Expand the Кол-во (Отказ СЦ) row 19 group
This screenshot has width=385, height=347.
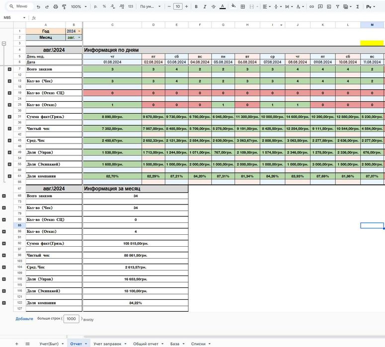[x=9, y=93]
